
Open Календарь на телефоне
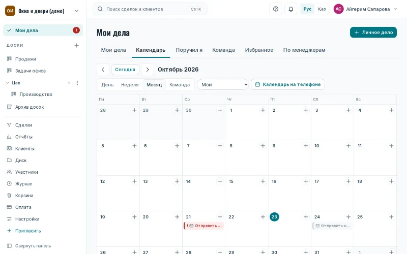pos(288,84)
